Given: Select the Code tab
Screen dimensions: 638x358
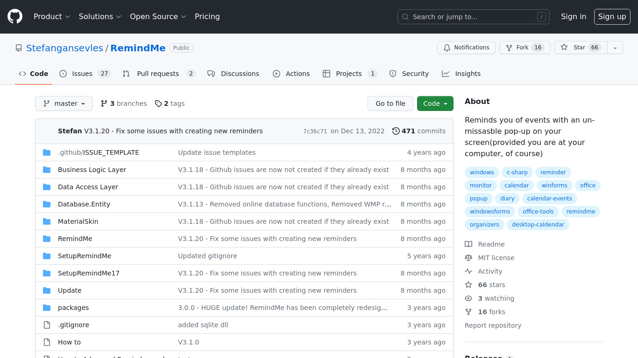Looking at the screenshot, I should pos(34,74).
